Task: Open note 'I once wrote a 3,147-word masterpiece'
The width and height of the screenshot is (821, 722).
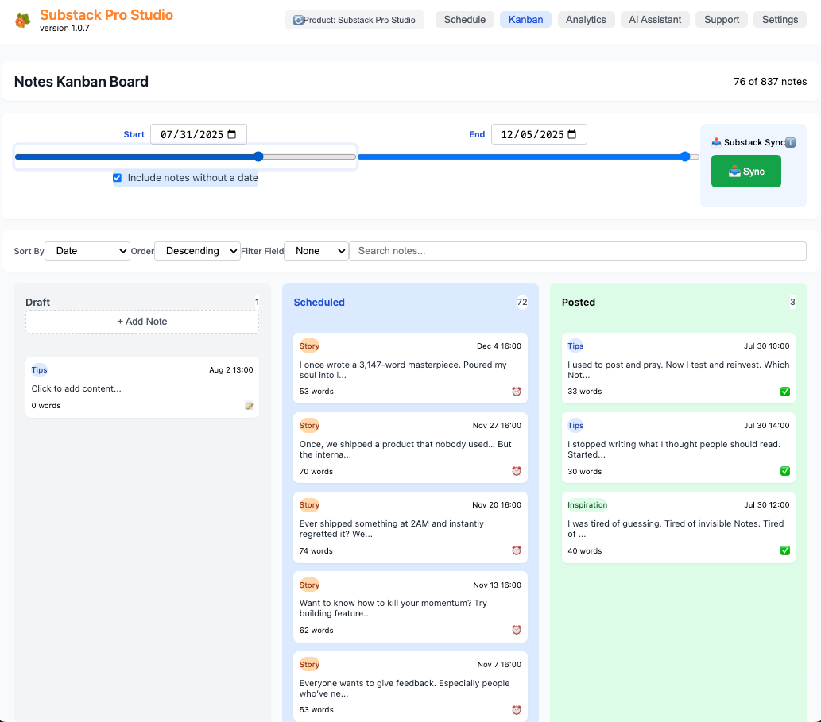Action: click(410, 369)
